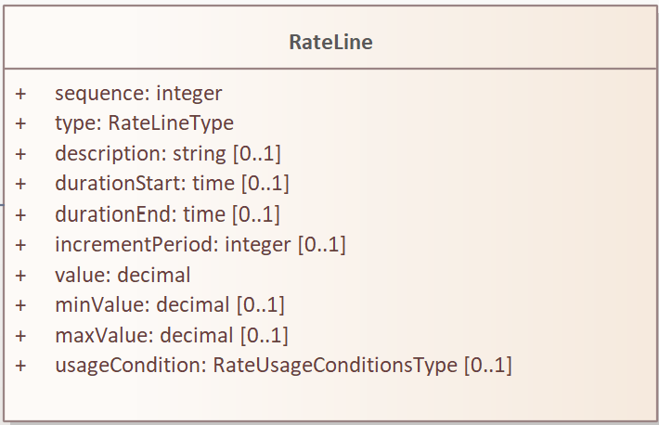Click the plus symbol next to minValue
This screenshot has width=659, height=425.
pos(20,304)
